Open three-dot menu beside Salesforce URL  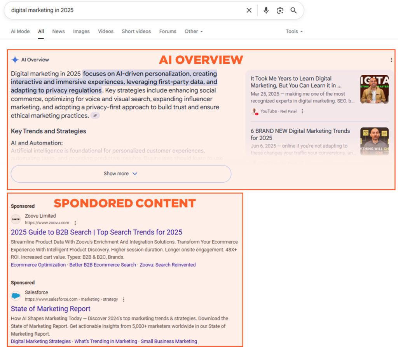tap(124, 299)
